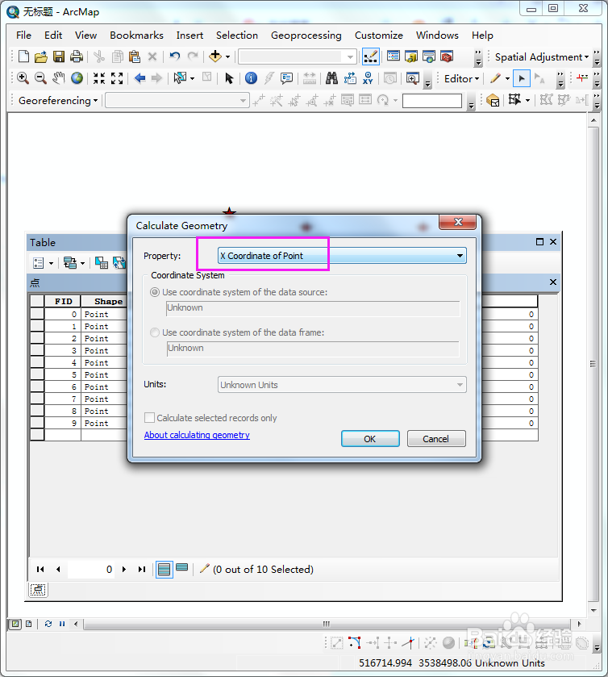Click vertical scrollbar down arrow of map
Screen dimensions: 608x677
point(593,610)
